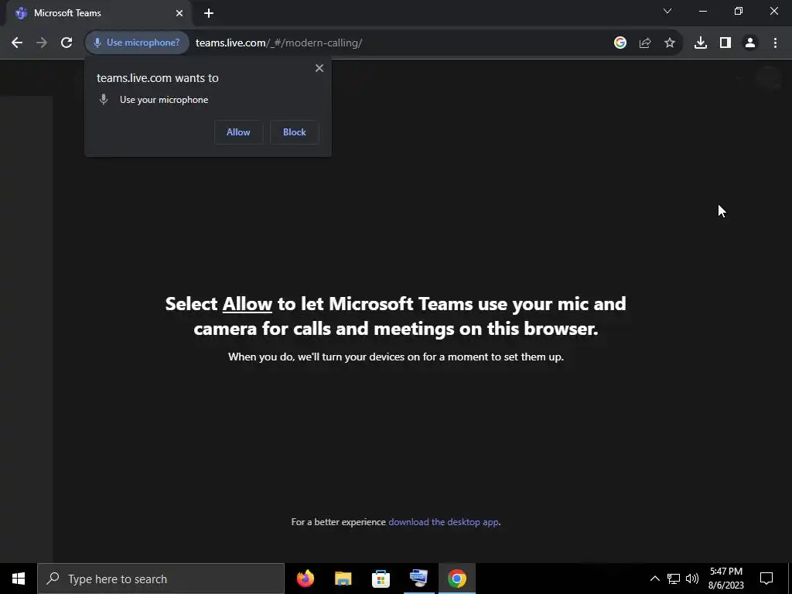Allow microphone access for teams.live.com
Image resolution: width=792 pixels, height=594 pixels.
click(238, 132)
